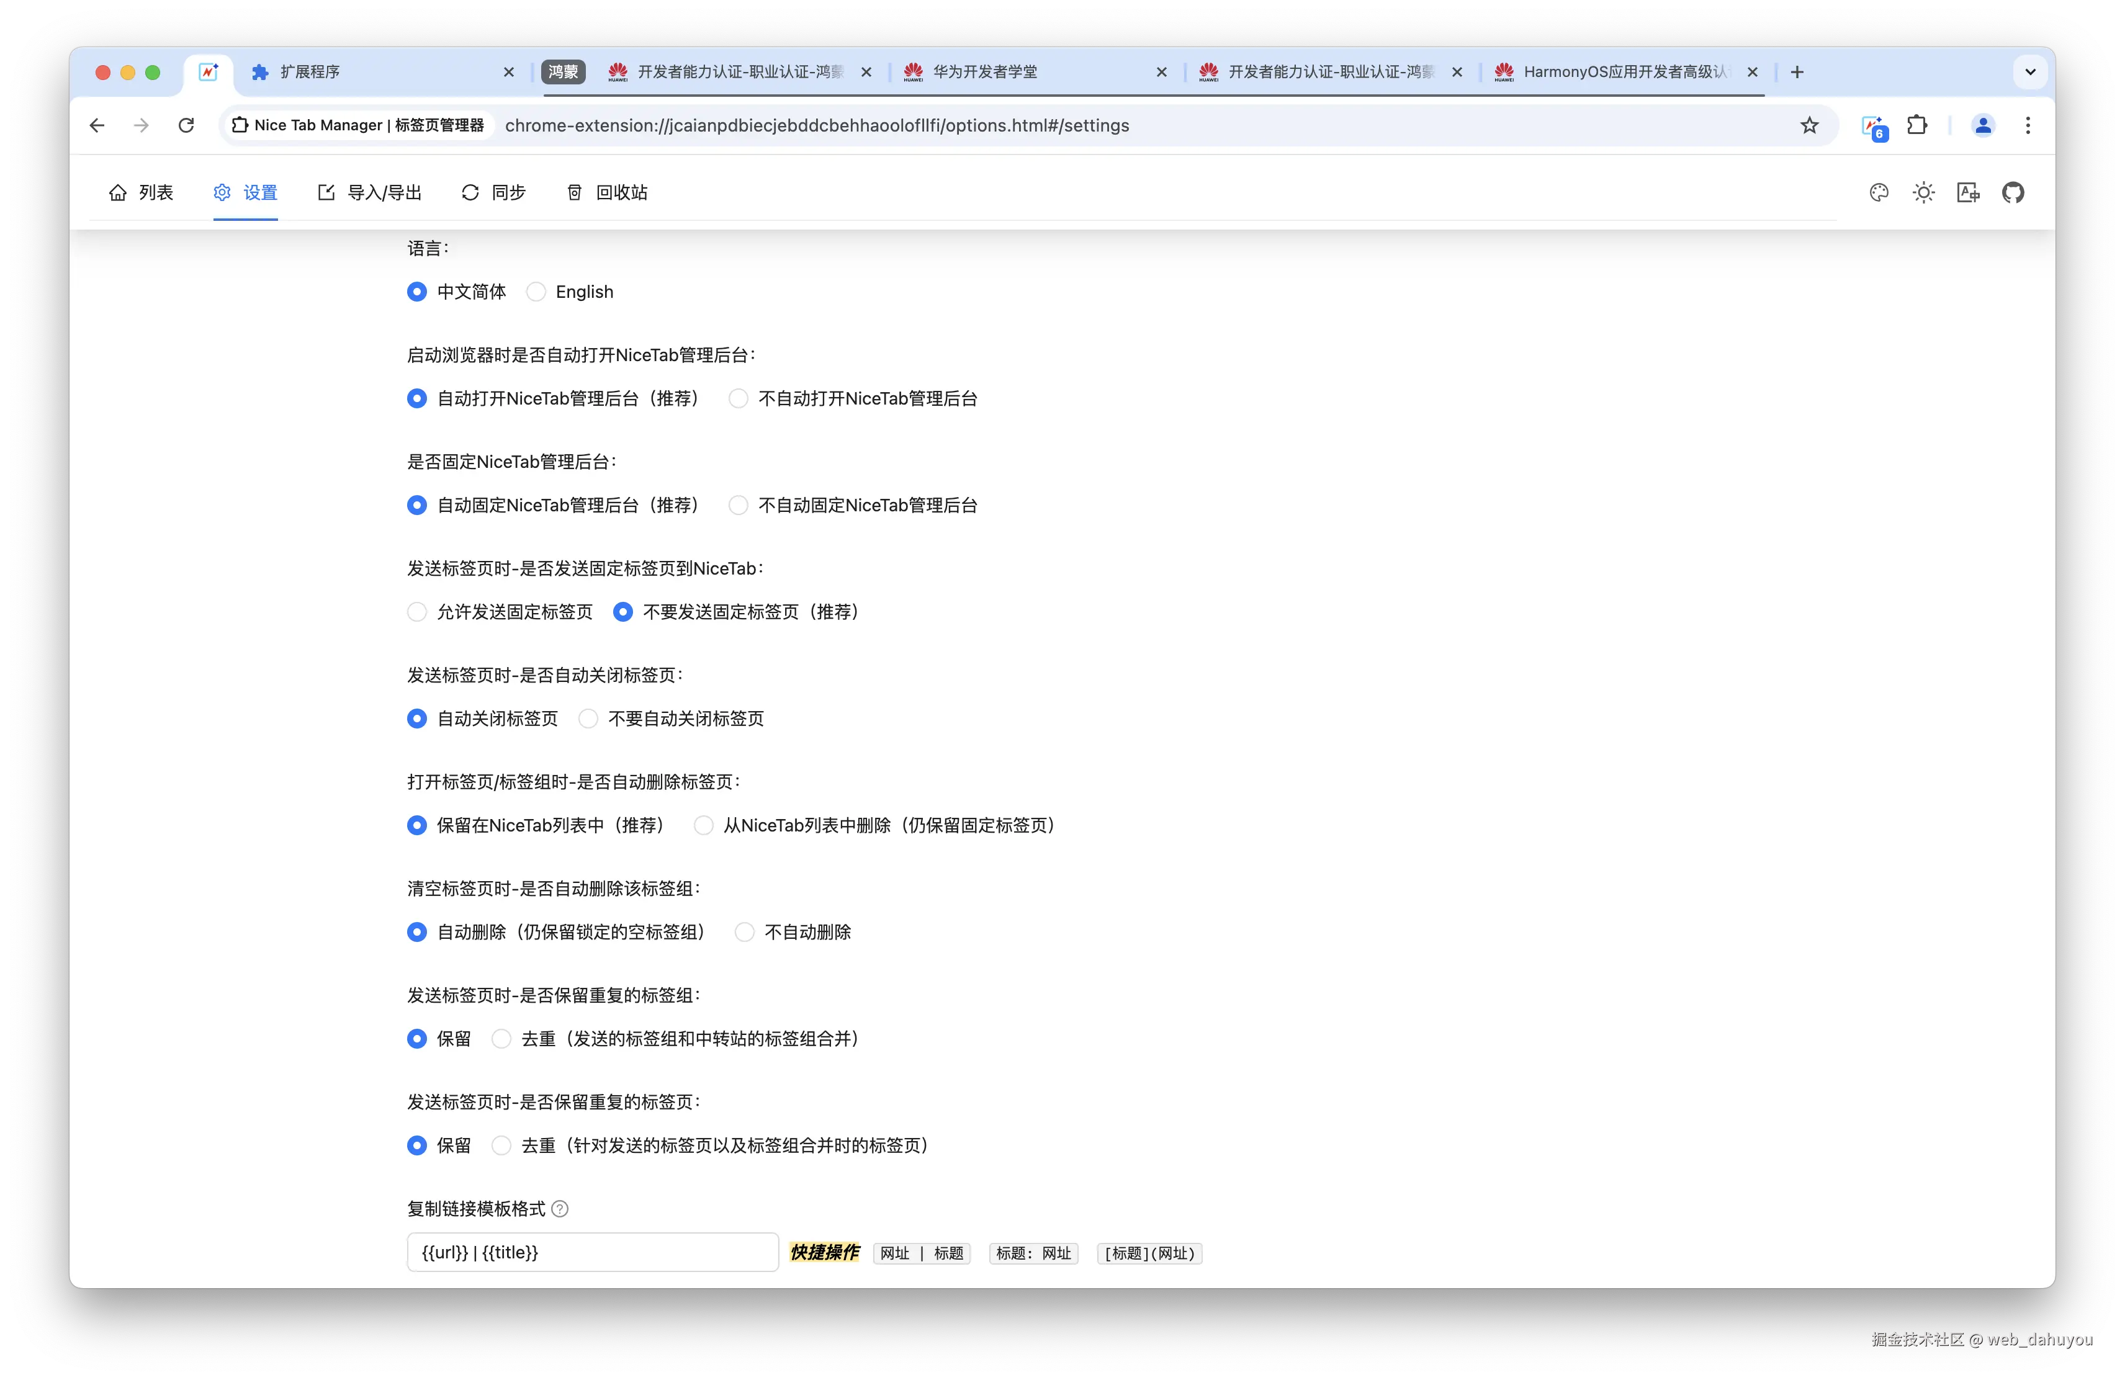Image resolution: width=2125 pixels, height=1380 pixels.
Task: Open Chrome extensions puzzle icon
Action: tap(1917, 126)
